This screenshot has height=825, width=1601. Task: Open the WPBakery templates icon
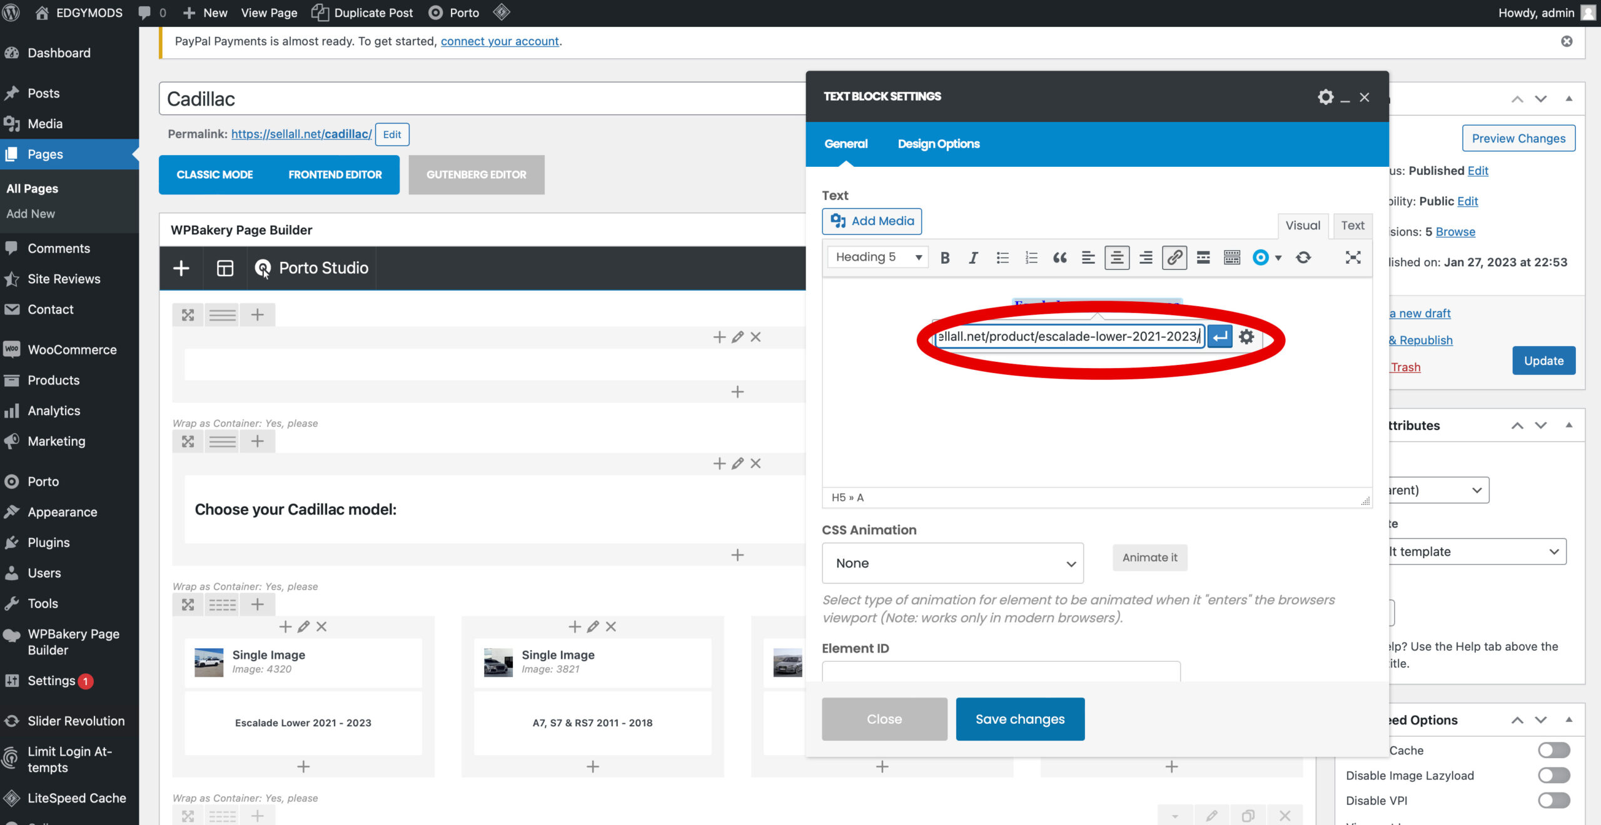pos(225,268)
